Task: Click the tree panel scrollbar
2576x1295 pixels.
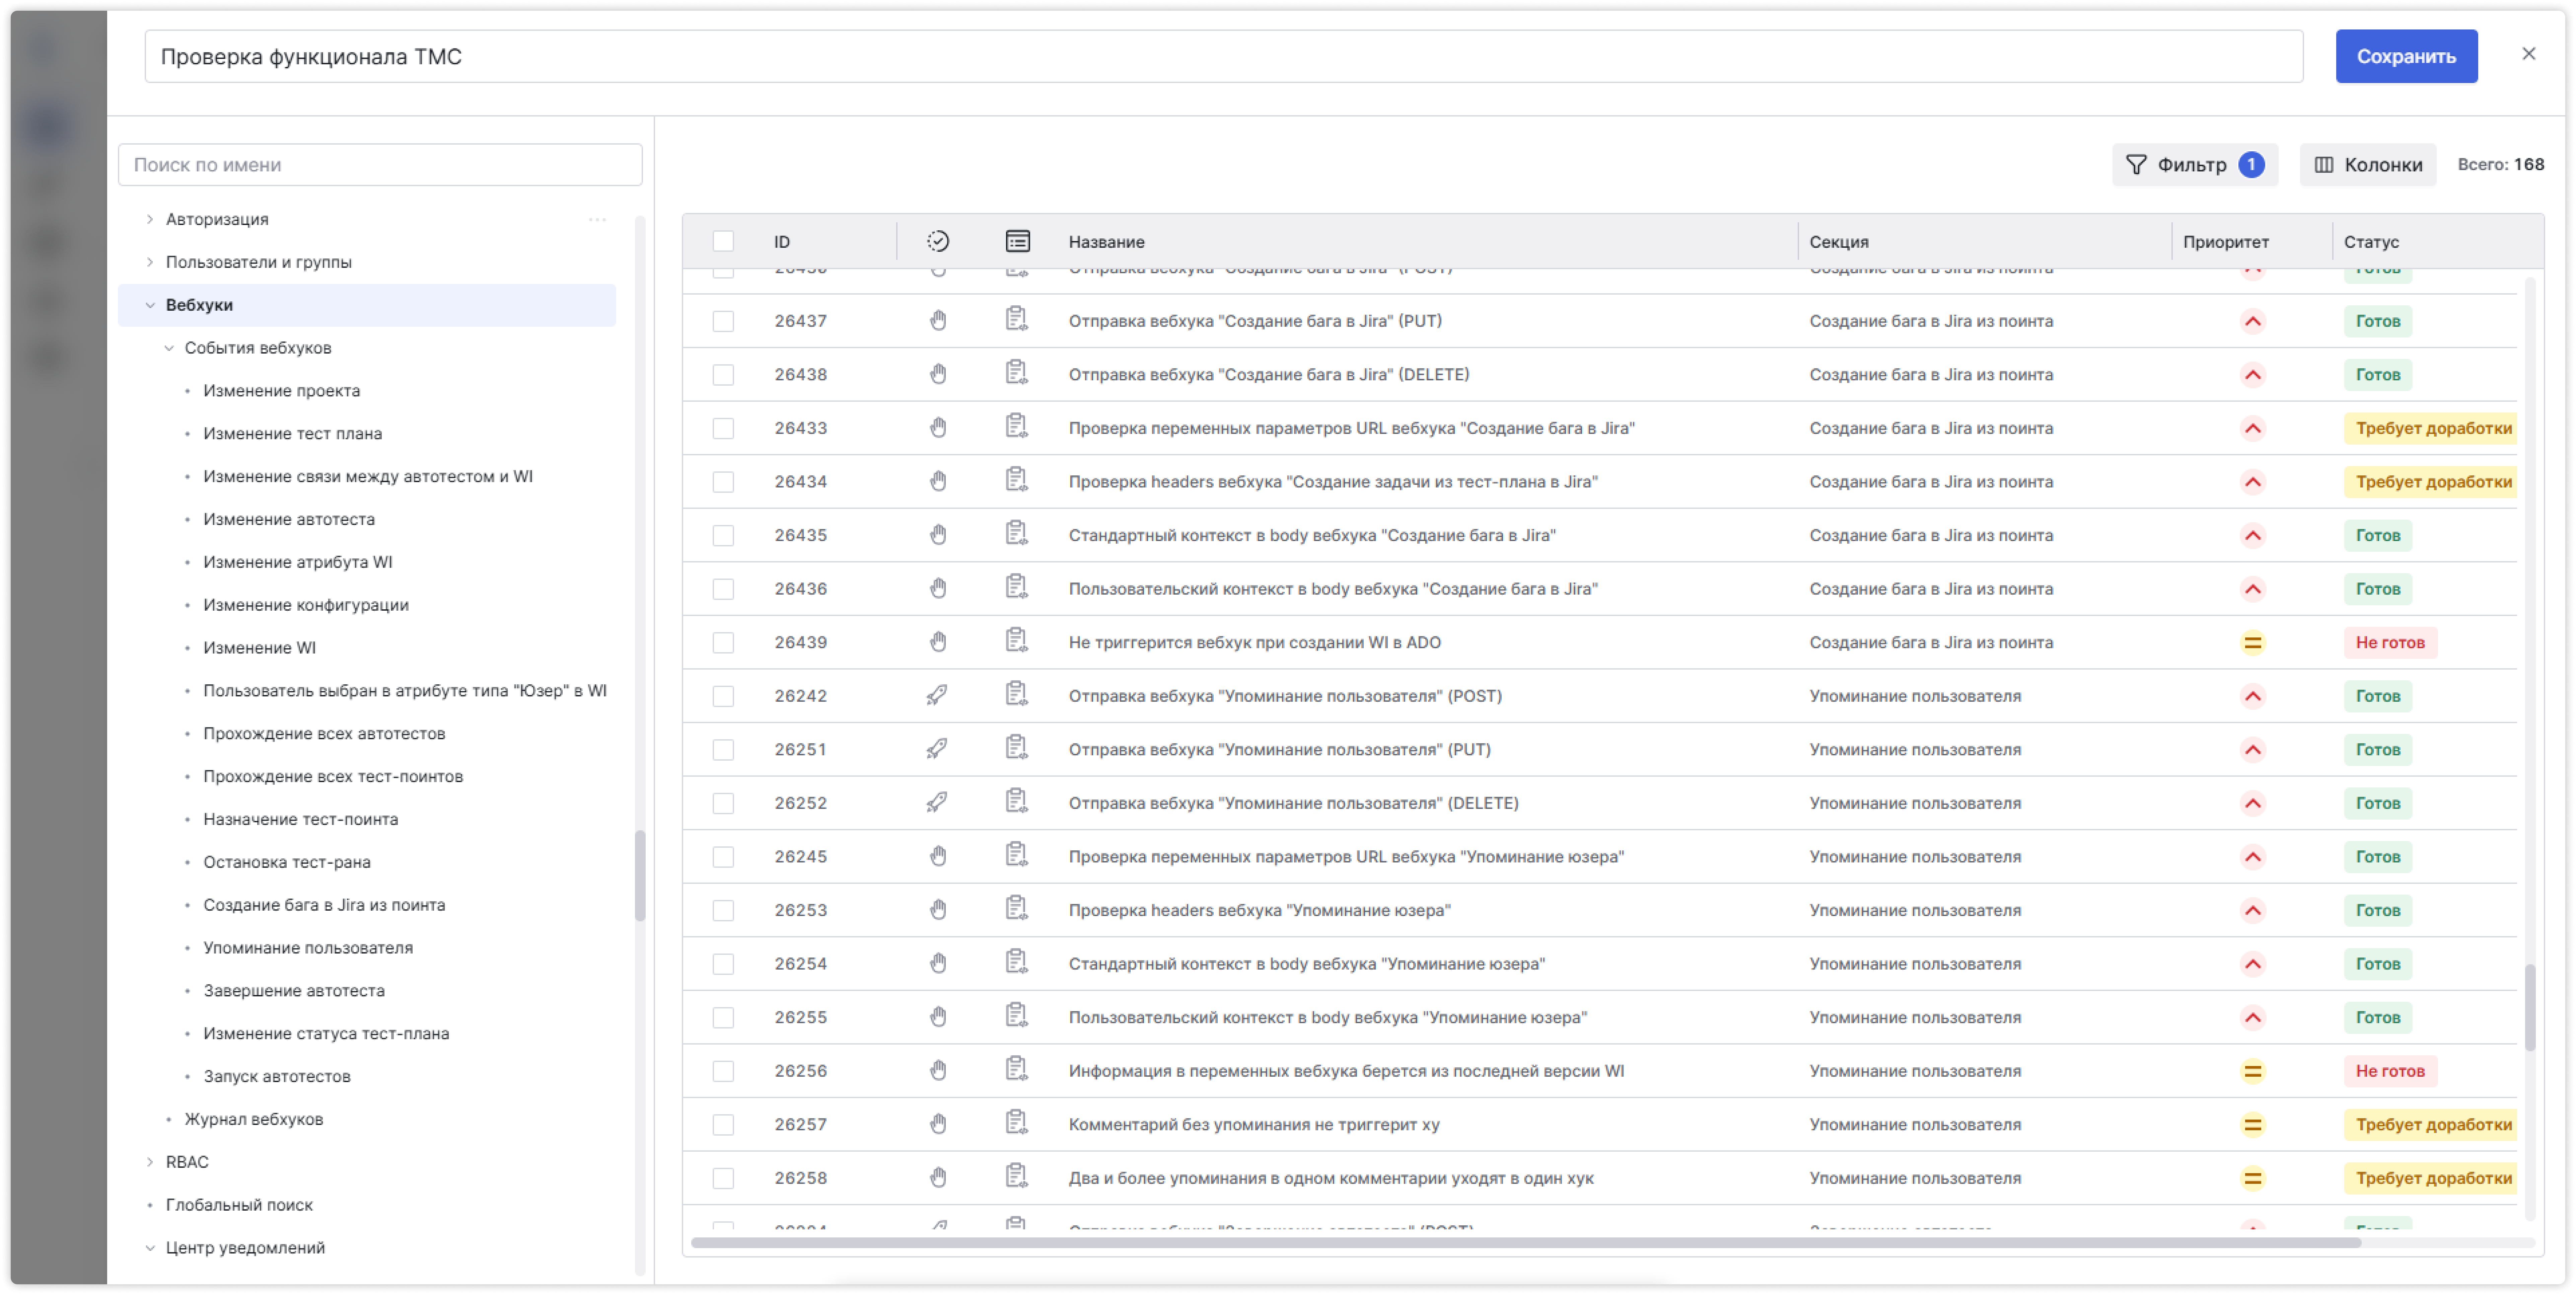Action: (640, 876)
